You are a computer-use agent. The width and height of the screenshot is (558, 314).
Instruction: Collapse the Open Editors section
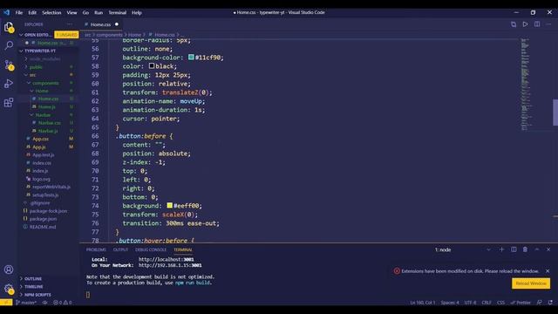(x=37, y=35)
